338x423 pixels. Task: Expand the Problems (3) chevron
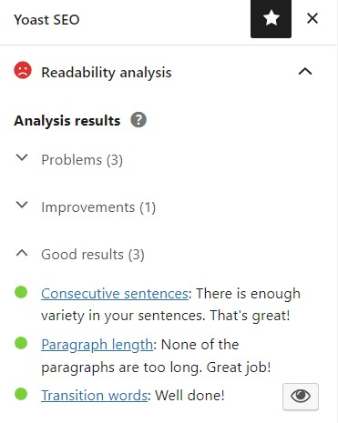tap(22, 158)
